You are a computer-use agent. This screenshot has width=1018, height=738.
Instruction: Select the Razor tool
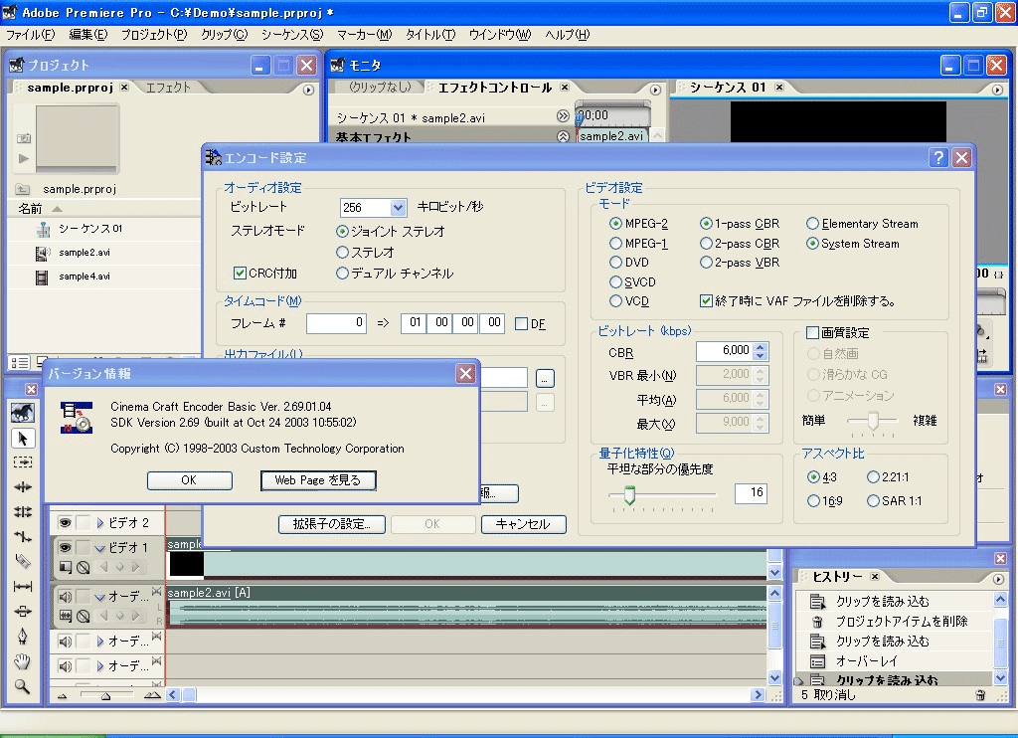(x=23, y=561)
